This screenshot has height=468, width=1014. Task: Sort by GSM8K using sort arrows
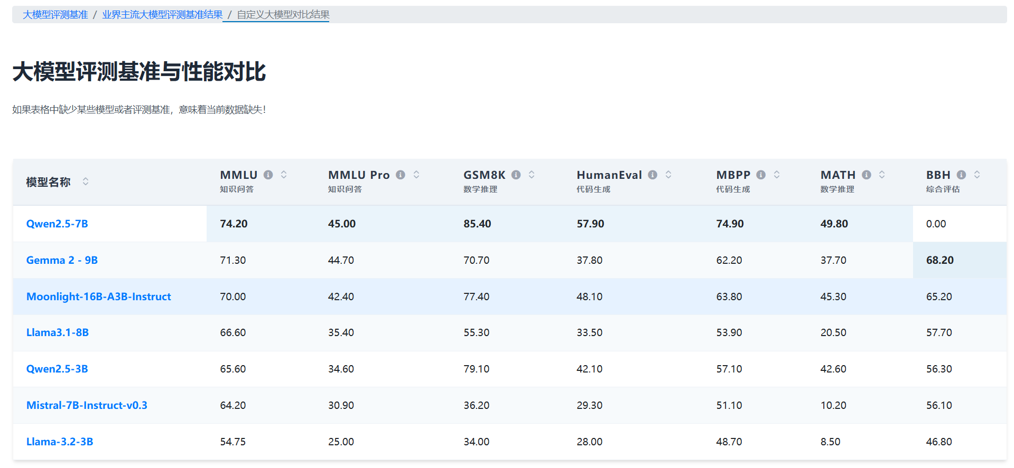pyautogui.click(x=532, y=175)
